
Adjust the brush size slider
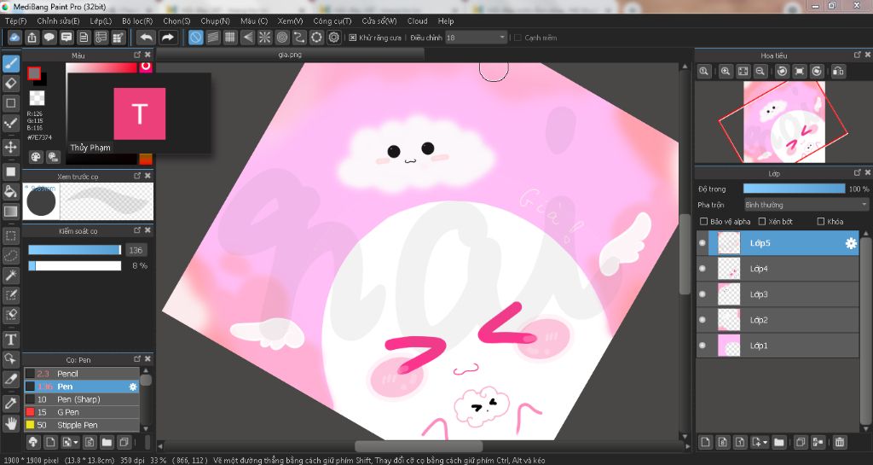(x=75, y=250)
